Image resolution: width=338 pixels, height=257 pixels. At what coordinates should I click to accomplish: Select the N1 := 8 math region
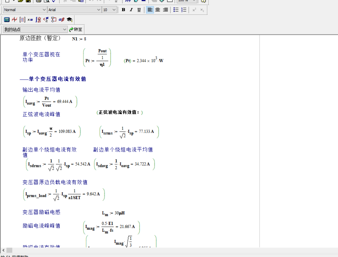(79, 39)
